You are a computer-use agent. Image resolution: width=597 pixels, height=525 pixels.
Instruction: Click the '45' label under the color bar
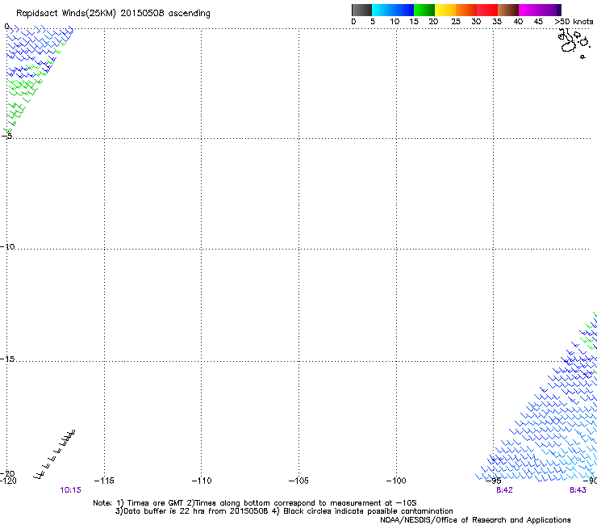(538, 22)
